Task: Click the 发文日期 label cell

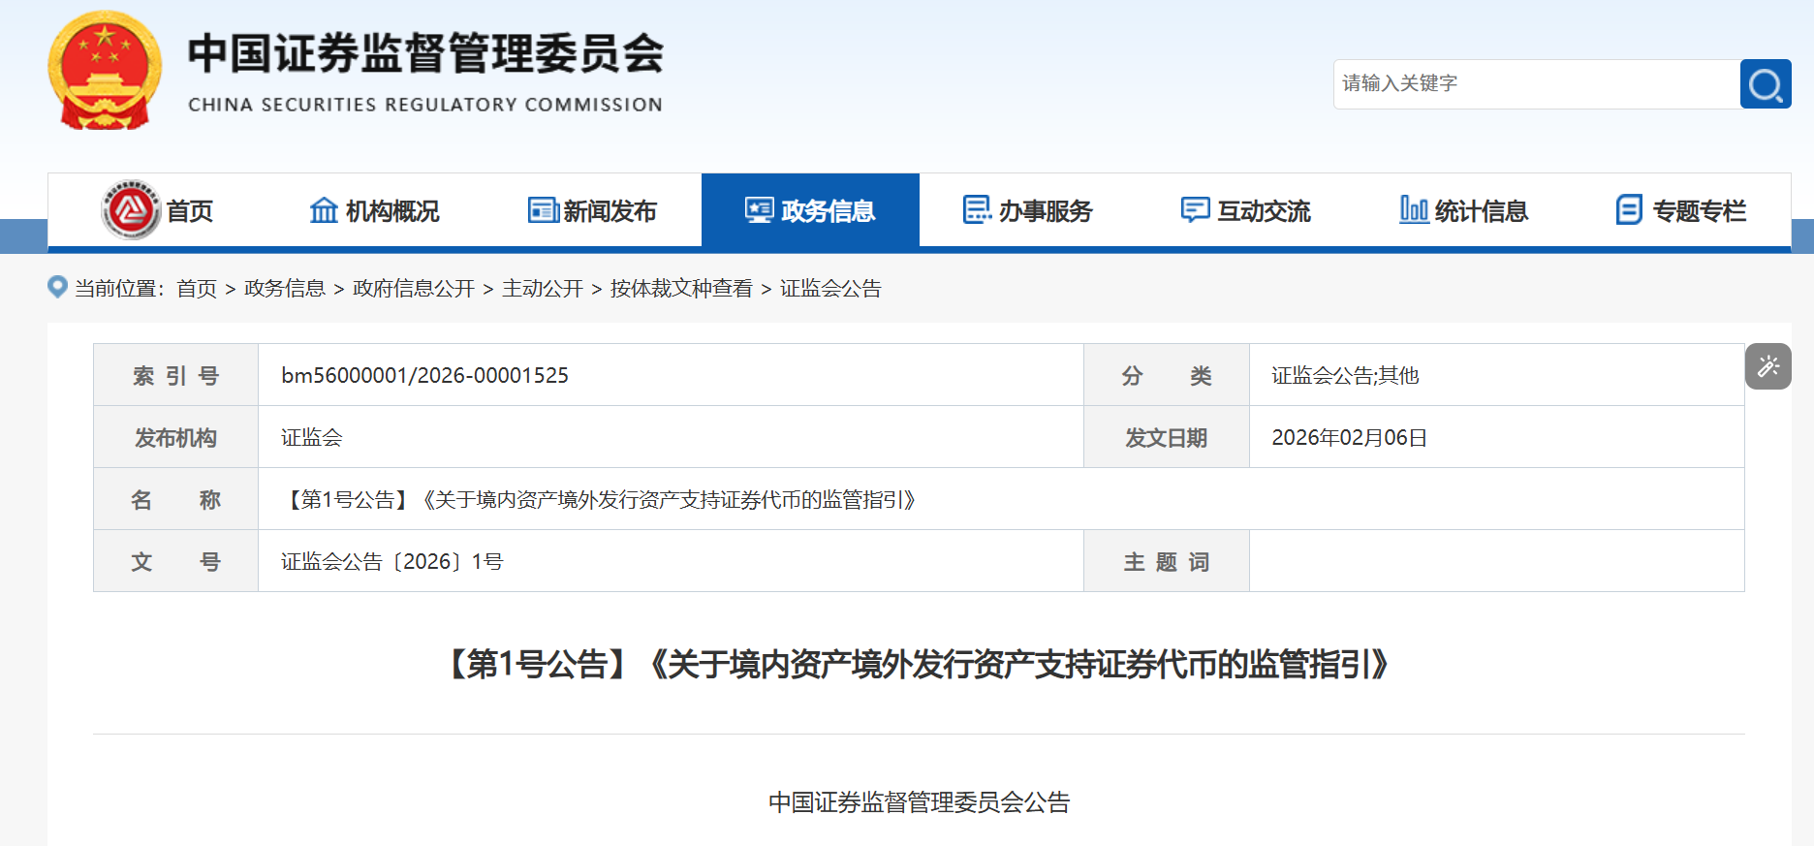Action: pyautogui.click(x=1167, y=437)
